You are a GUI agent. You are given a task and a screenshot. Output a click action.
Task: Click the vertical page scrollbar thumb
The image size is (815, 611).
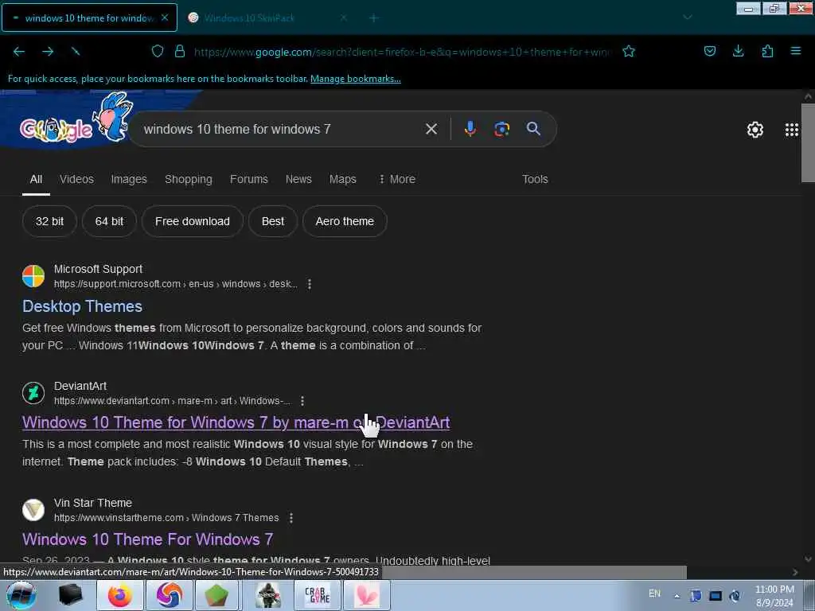point(808,143)
